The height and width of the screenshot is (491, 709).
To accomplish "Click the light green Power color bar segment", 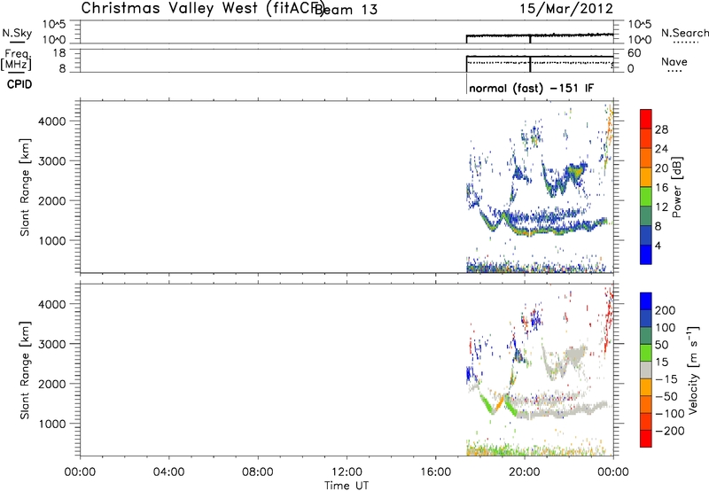I will click(646, 196).
